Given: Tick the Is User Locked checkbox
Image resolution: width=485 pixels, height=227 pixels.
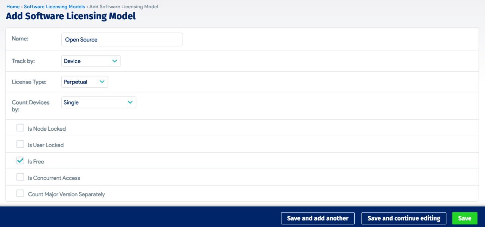Looking at the screenshot, I should tap(20, 144).
